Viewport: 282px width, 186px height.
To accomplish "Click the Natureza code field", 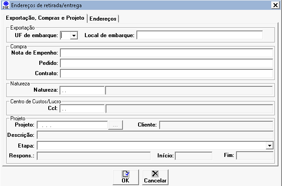I will click(x=82, y=90).
